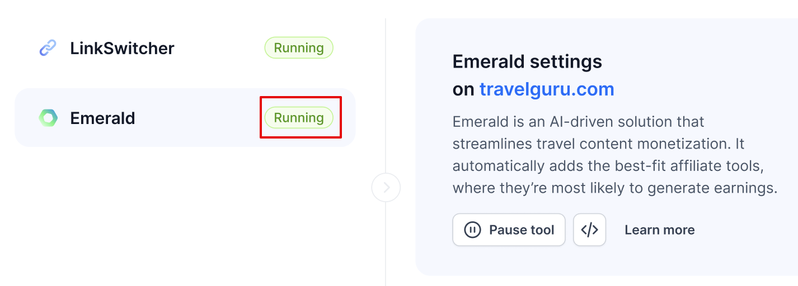Select the Emerald tool name
Viewport: 798px width, 286px height.
[x=102, y=118]
